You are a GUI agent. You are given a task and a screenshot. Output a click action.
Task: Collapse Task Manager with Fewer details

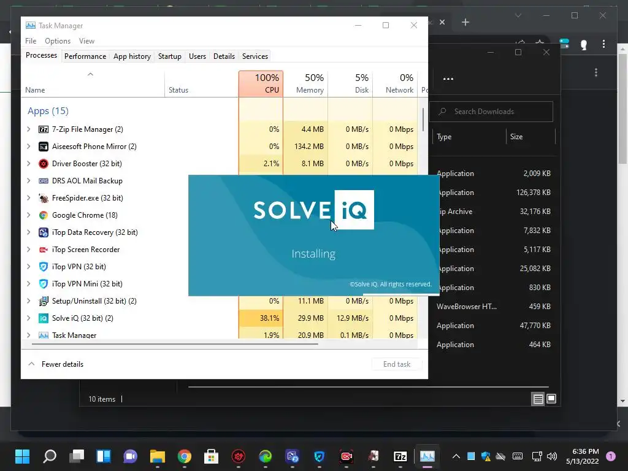[56, 364]
